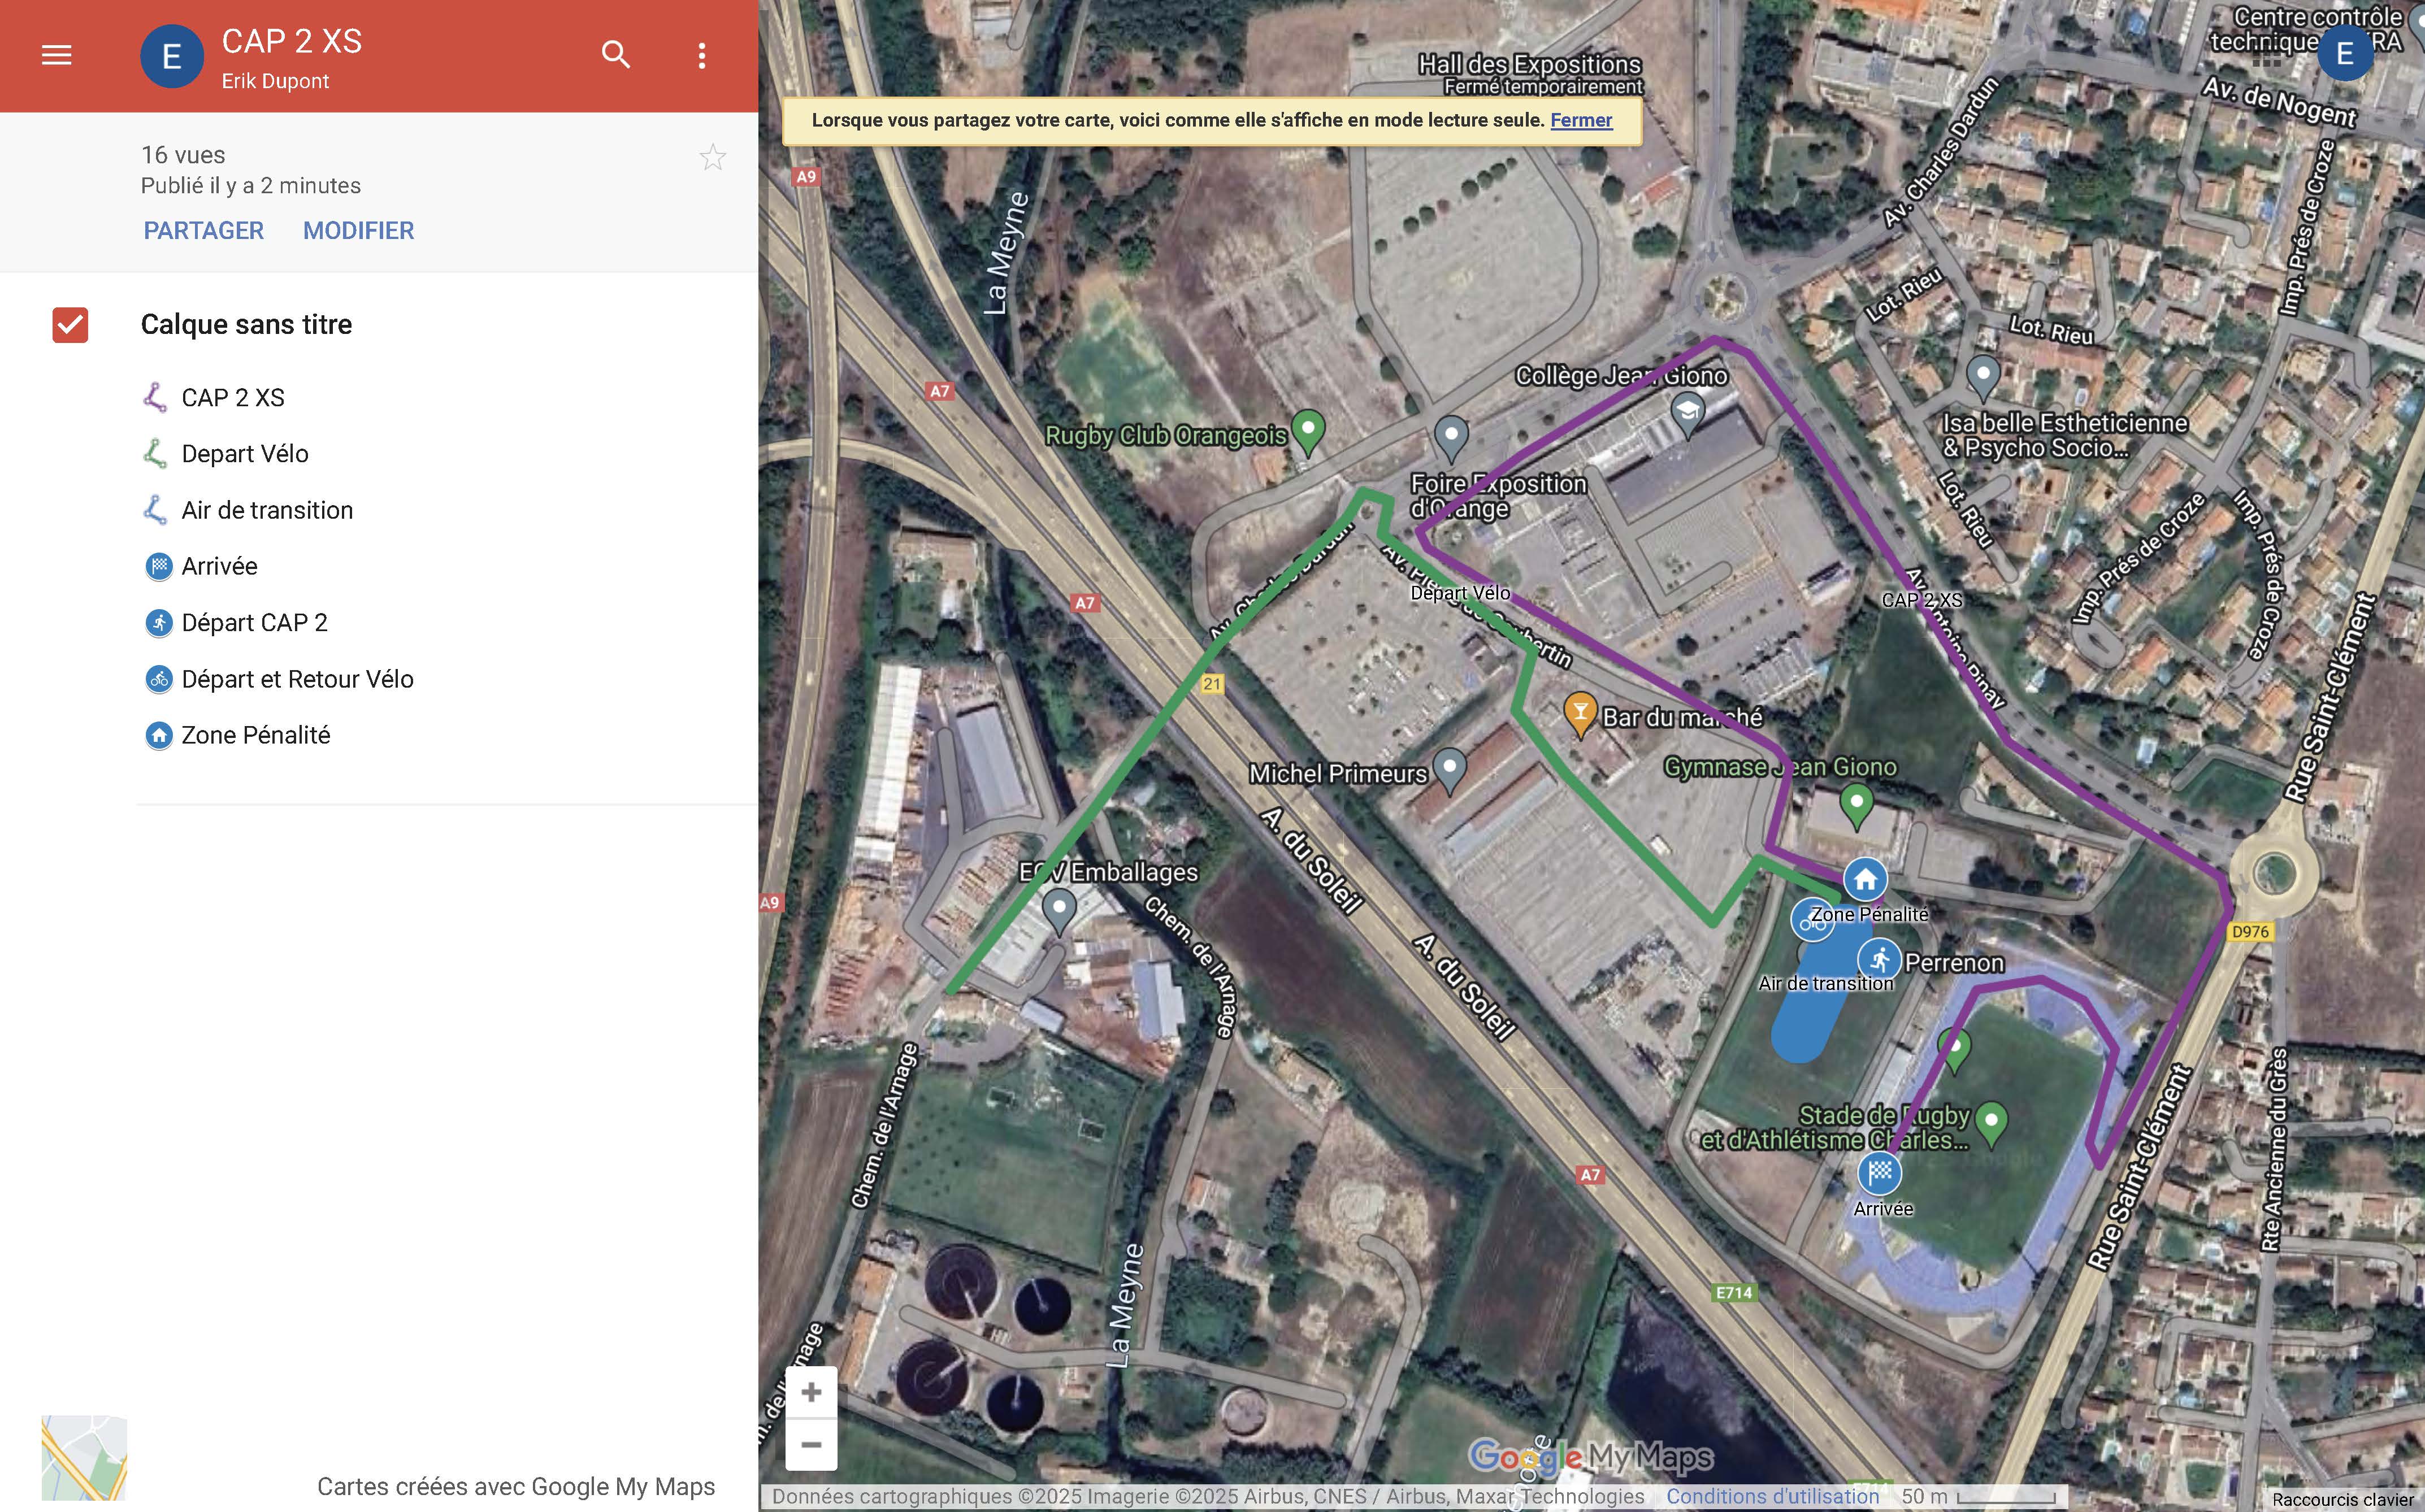Zoom out with the minus button
This screenshot has width=2425, height=1512.
pos(811,1445)
